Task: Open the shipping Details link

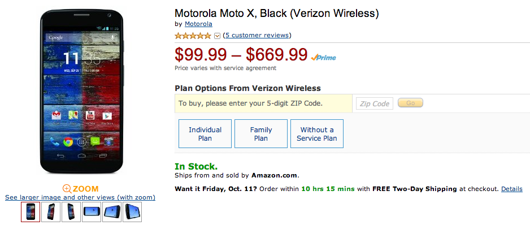Action: [x=511, y=189]
